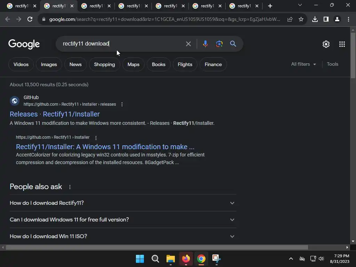This screenshot has width=356, height=267.
Task: Open the share page icon in address bar
Action: tap(290, 19)
